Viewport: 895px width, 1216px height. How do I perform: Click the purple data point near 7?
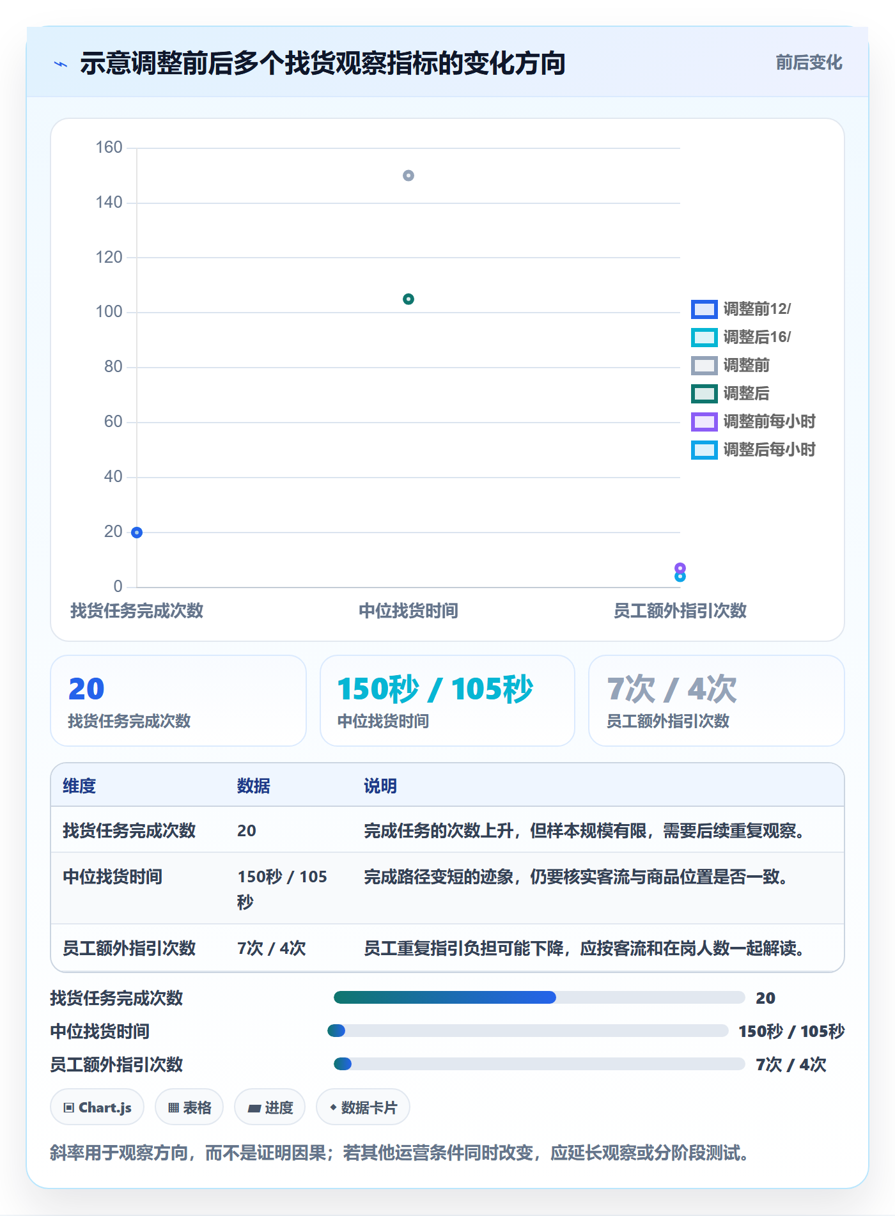point(680,568)
